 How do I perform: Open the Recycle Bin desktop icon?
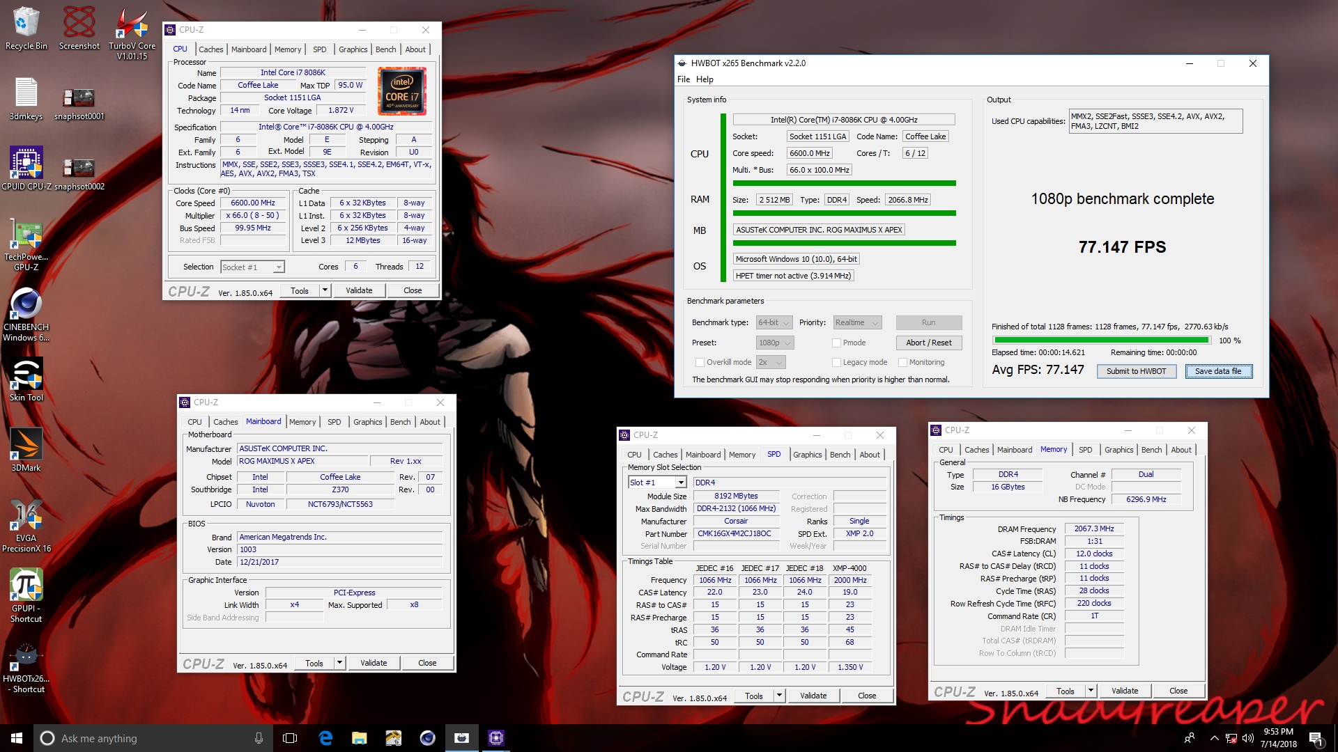[26, 28]
